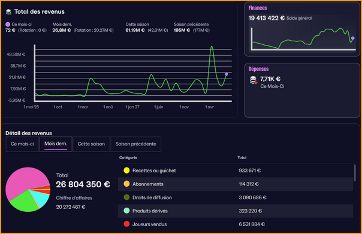This screenshot has height=234, width=362.
Task: Select the Joueurs vendus row label
Action: click(x=149, y=224)
